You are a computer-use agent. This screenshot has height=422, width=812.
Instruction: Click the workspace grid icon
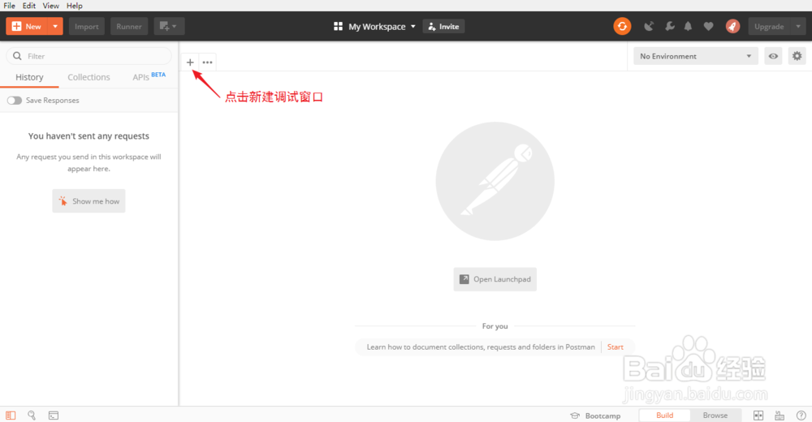[338, 27]
